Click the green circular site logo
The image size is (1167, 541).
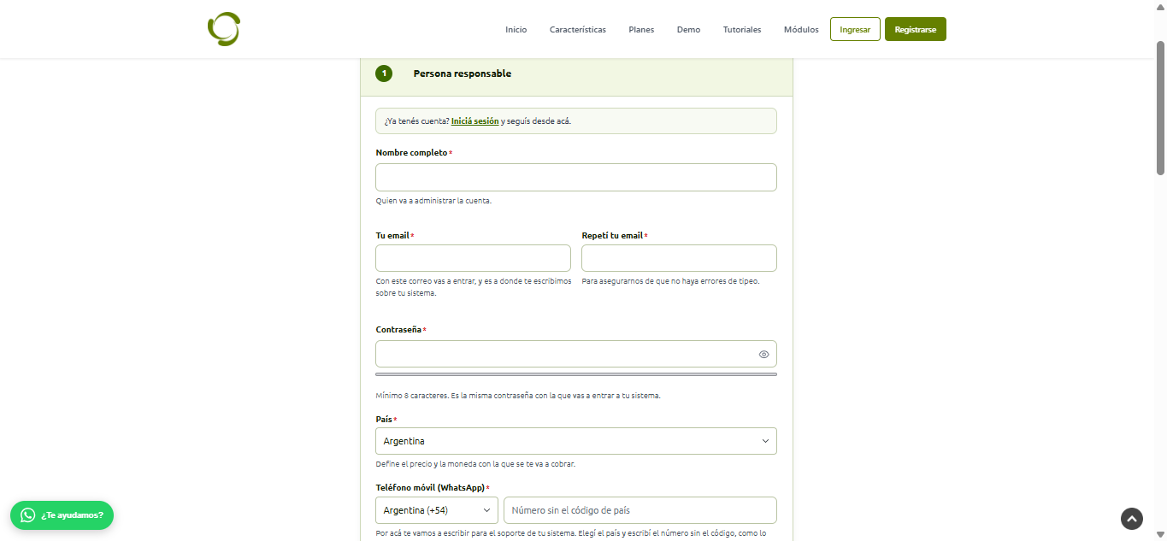pyautogui.click(x=224, y=29)
